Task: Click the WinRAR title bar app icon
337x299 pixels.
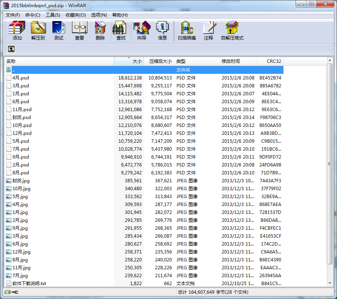Action: [6, 5]
